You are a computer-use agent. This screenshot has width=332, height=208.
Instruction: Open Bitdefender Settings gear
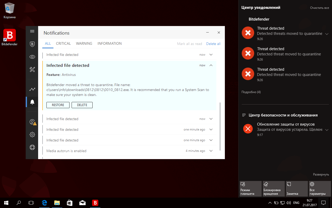pyautogui.click(x=32, y=134)
